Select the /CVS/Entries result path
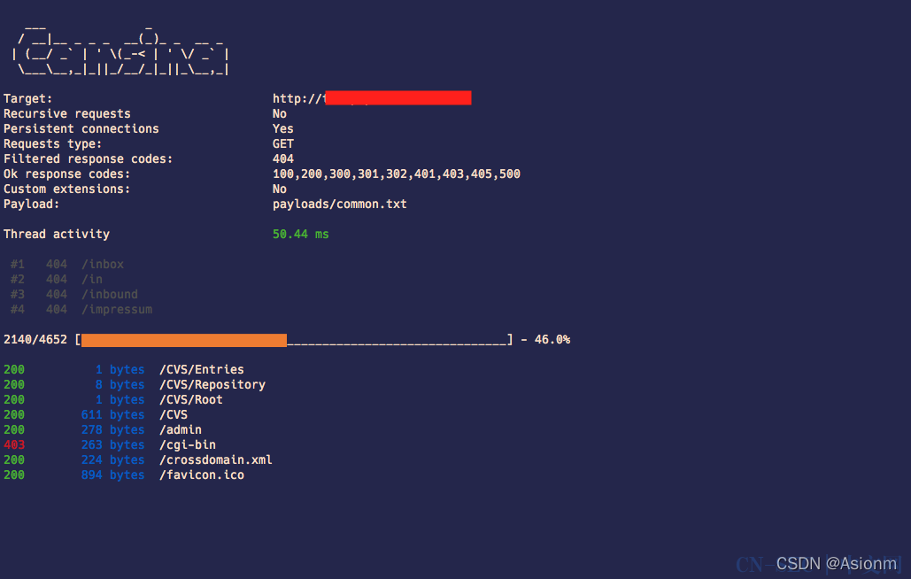Image resolution: width=911 pixels, height=579 pixels. pos(201,370)
